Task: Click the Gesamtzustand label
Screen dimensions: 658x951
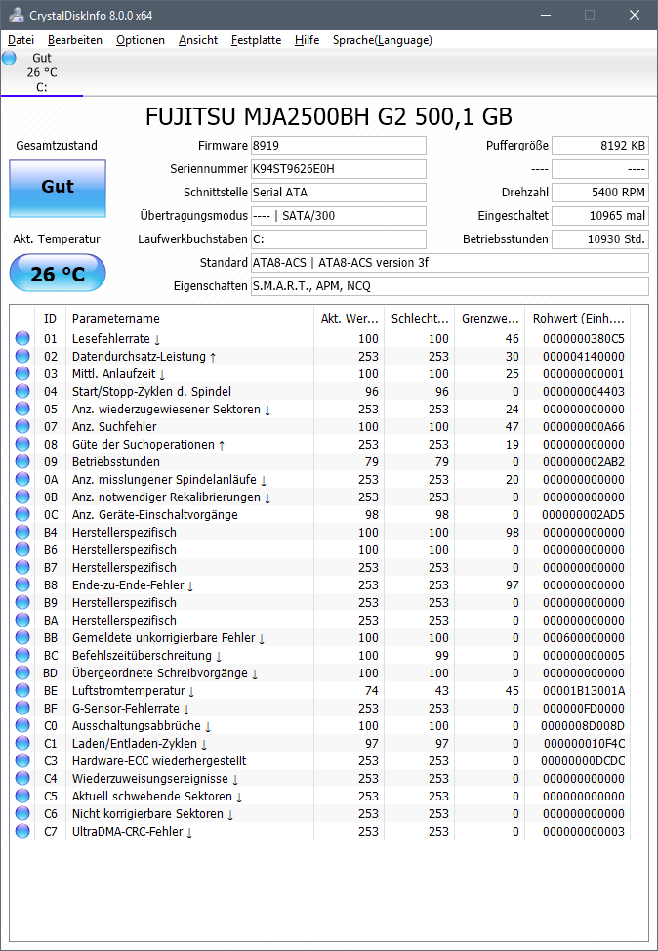Action: click(x=57, y=146)
